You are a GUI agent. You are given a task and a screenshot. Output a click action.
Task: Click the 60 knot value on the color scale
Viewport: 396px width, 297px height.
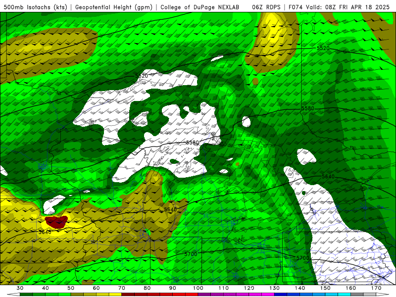(x=96, y=288)
